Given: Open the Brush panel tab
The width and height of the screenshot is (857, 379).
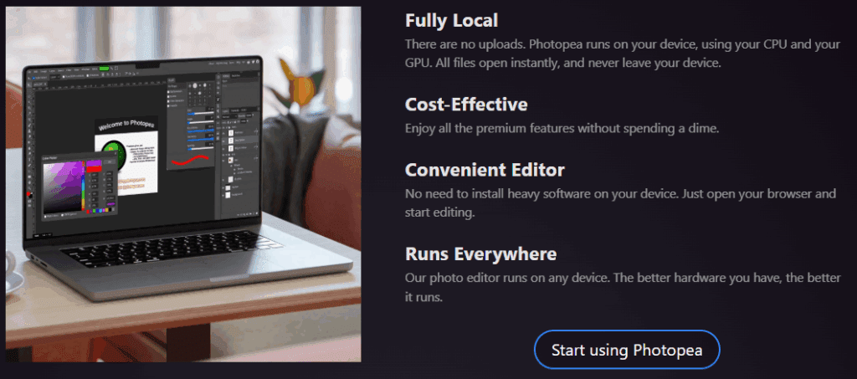Looking at the screenshot, I should tap(171, 79).
